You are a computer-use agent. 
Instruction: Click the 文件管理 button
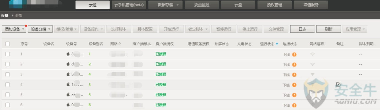pos(276,29)
